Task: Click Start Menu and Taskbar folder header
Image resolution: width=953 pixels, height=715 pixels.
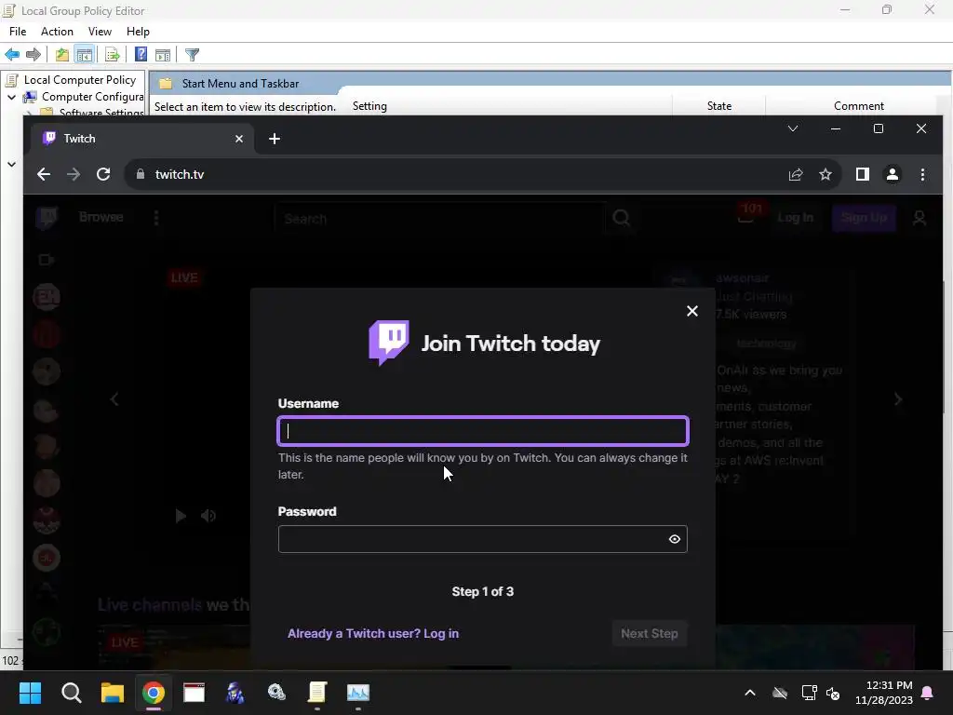Action: (x=240, y=84)
